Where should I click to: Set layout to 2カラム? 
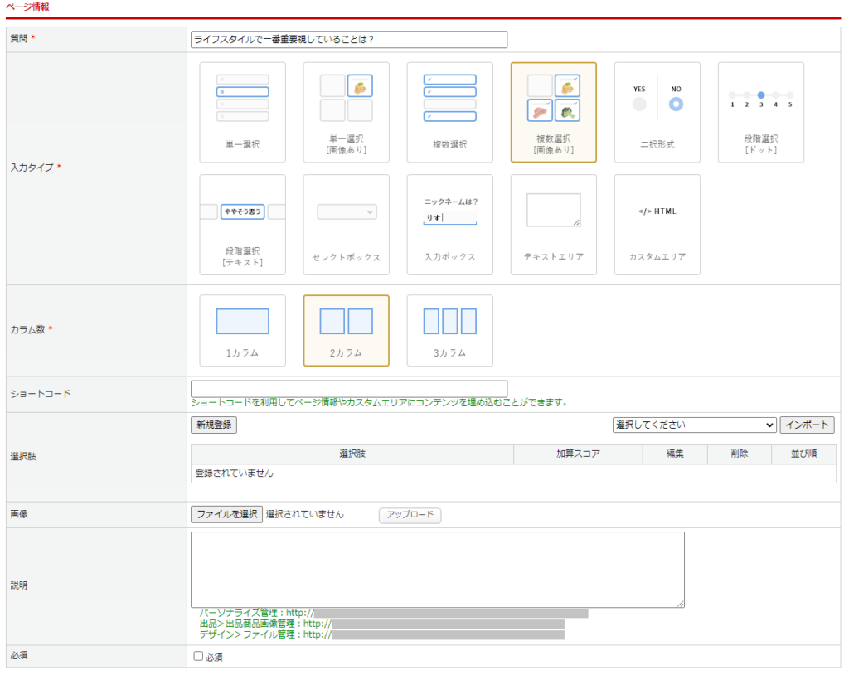point(346,330)
